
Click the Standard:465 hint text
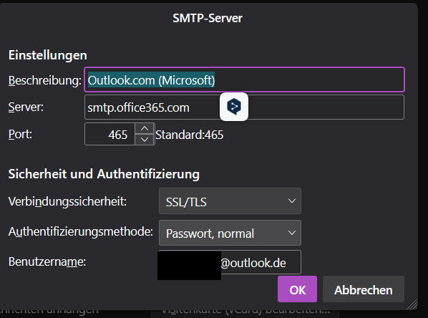point(190,135)
